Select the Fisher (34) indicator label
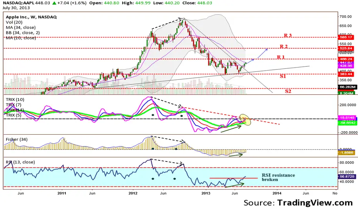Image resolution: width=358 pixels, height=211 pixels. click(17, 139)
